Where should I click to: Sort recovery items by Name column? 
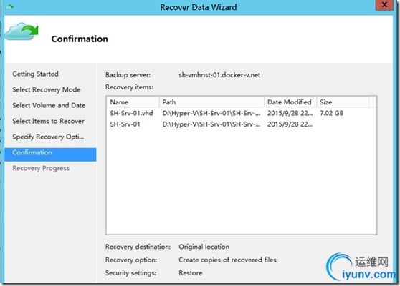(x=133, y=102)
